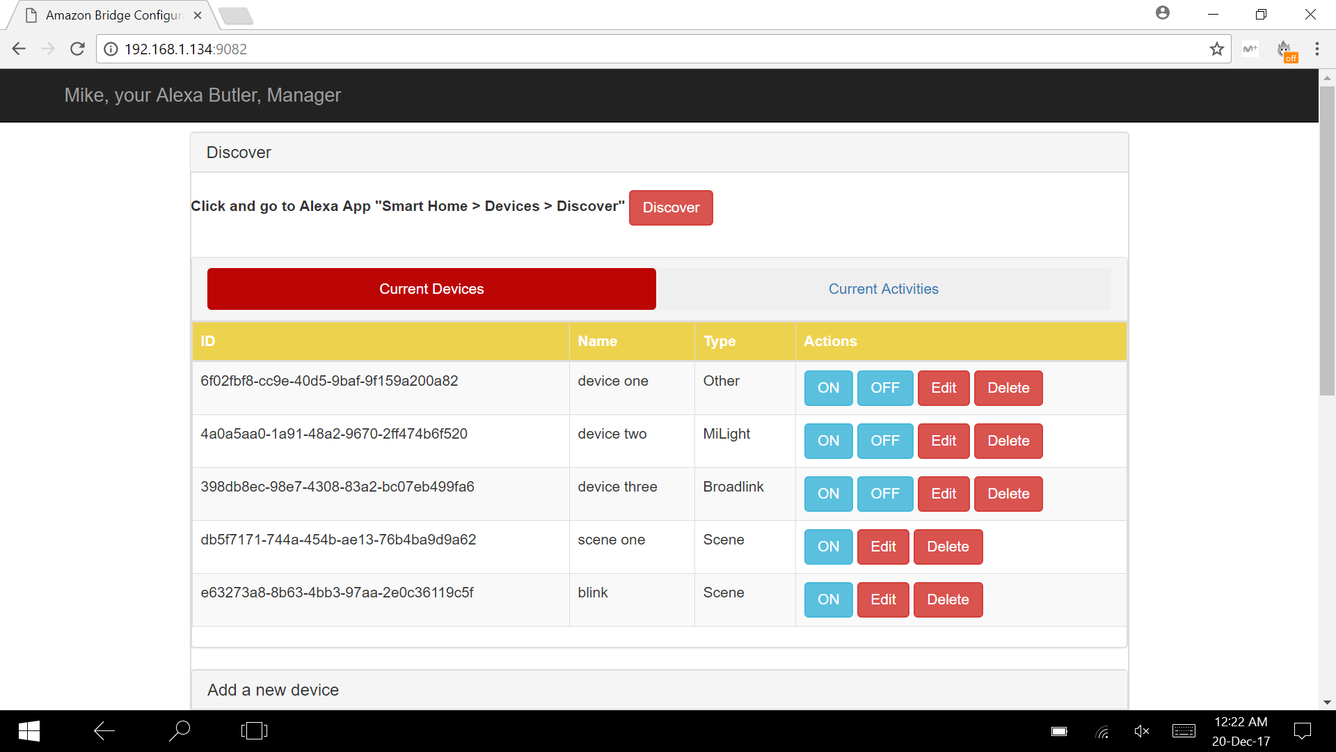Click the muted volume tray icon

[1141, 731]
